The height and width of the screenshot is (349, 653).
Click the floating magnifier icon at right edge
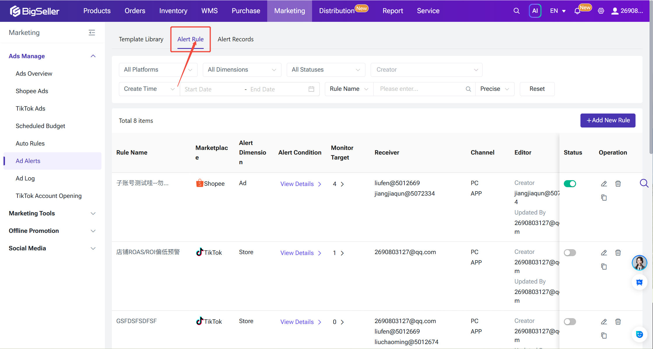pyautogui.click(x=644, y=183)
